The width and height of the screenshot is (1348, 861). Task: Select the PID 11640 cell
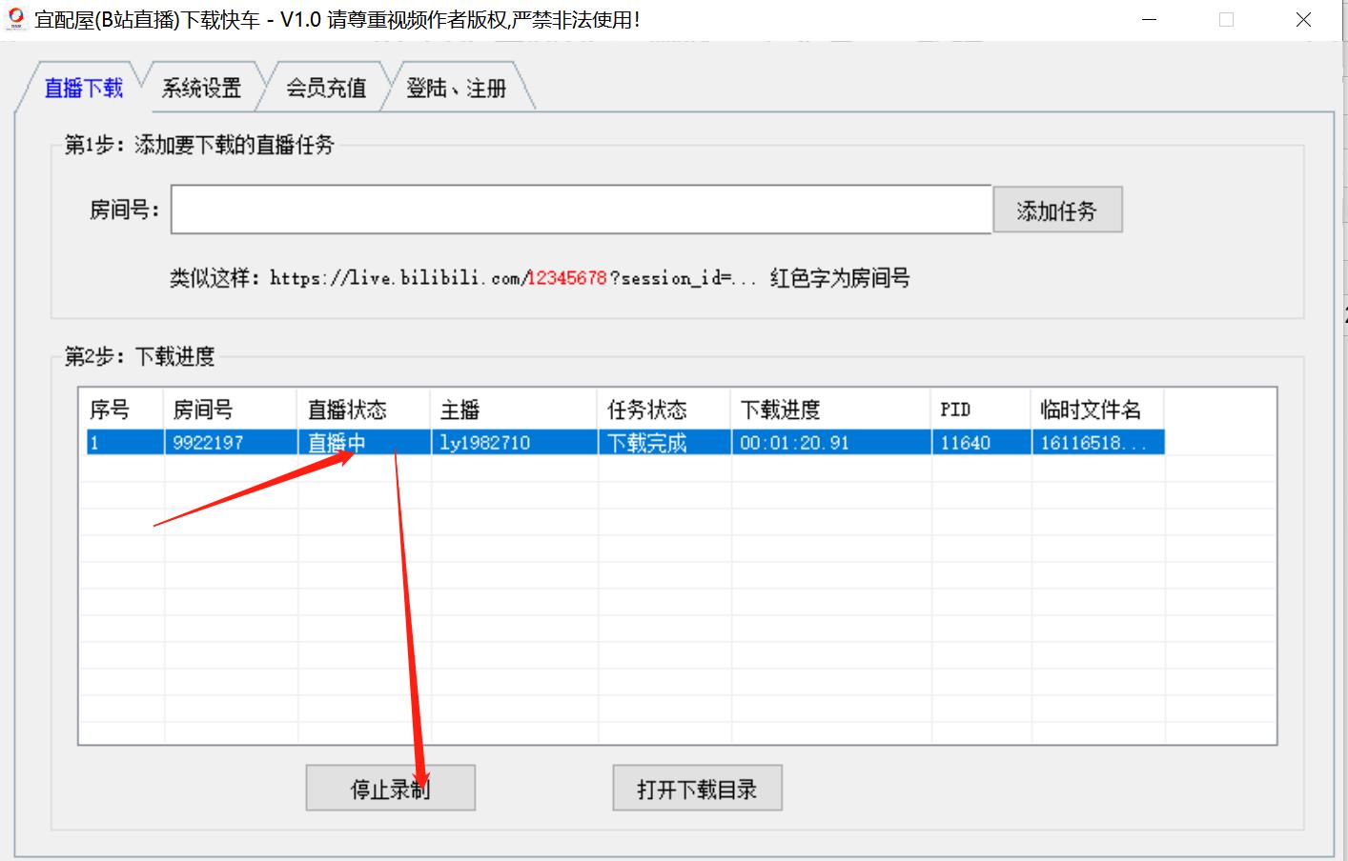coord(980,442)
